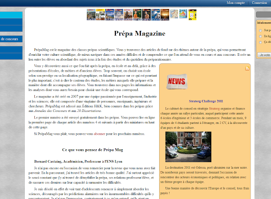Click 'Bernard Castaing, Académicien' testimonial heading

pos(78,162)
